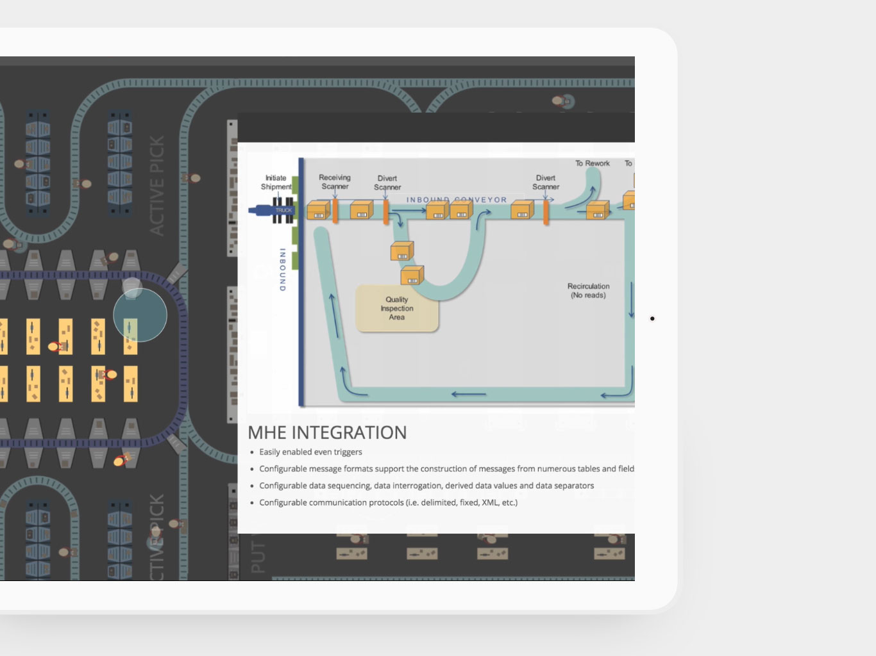The height and width of the screenshot is (656, 876).
Task: Click the Quality Inspection Area box
Action: [x=397, y=309]
